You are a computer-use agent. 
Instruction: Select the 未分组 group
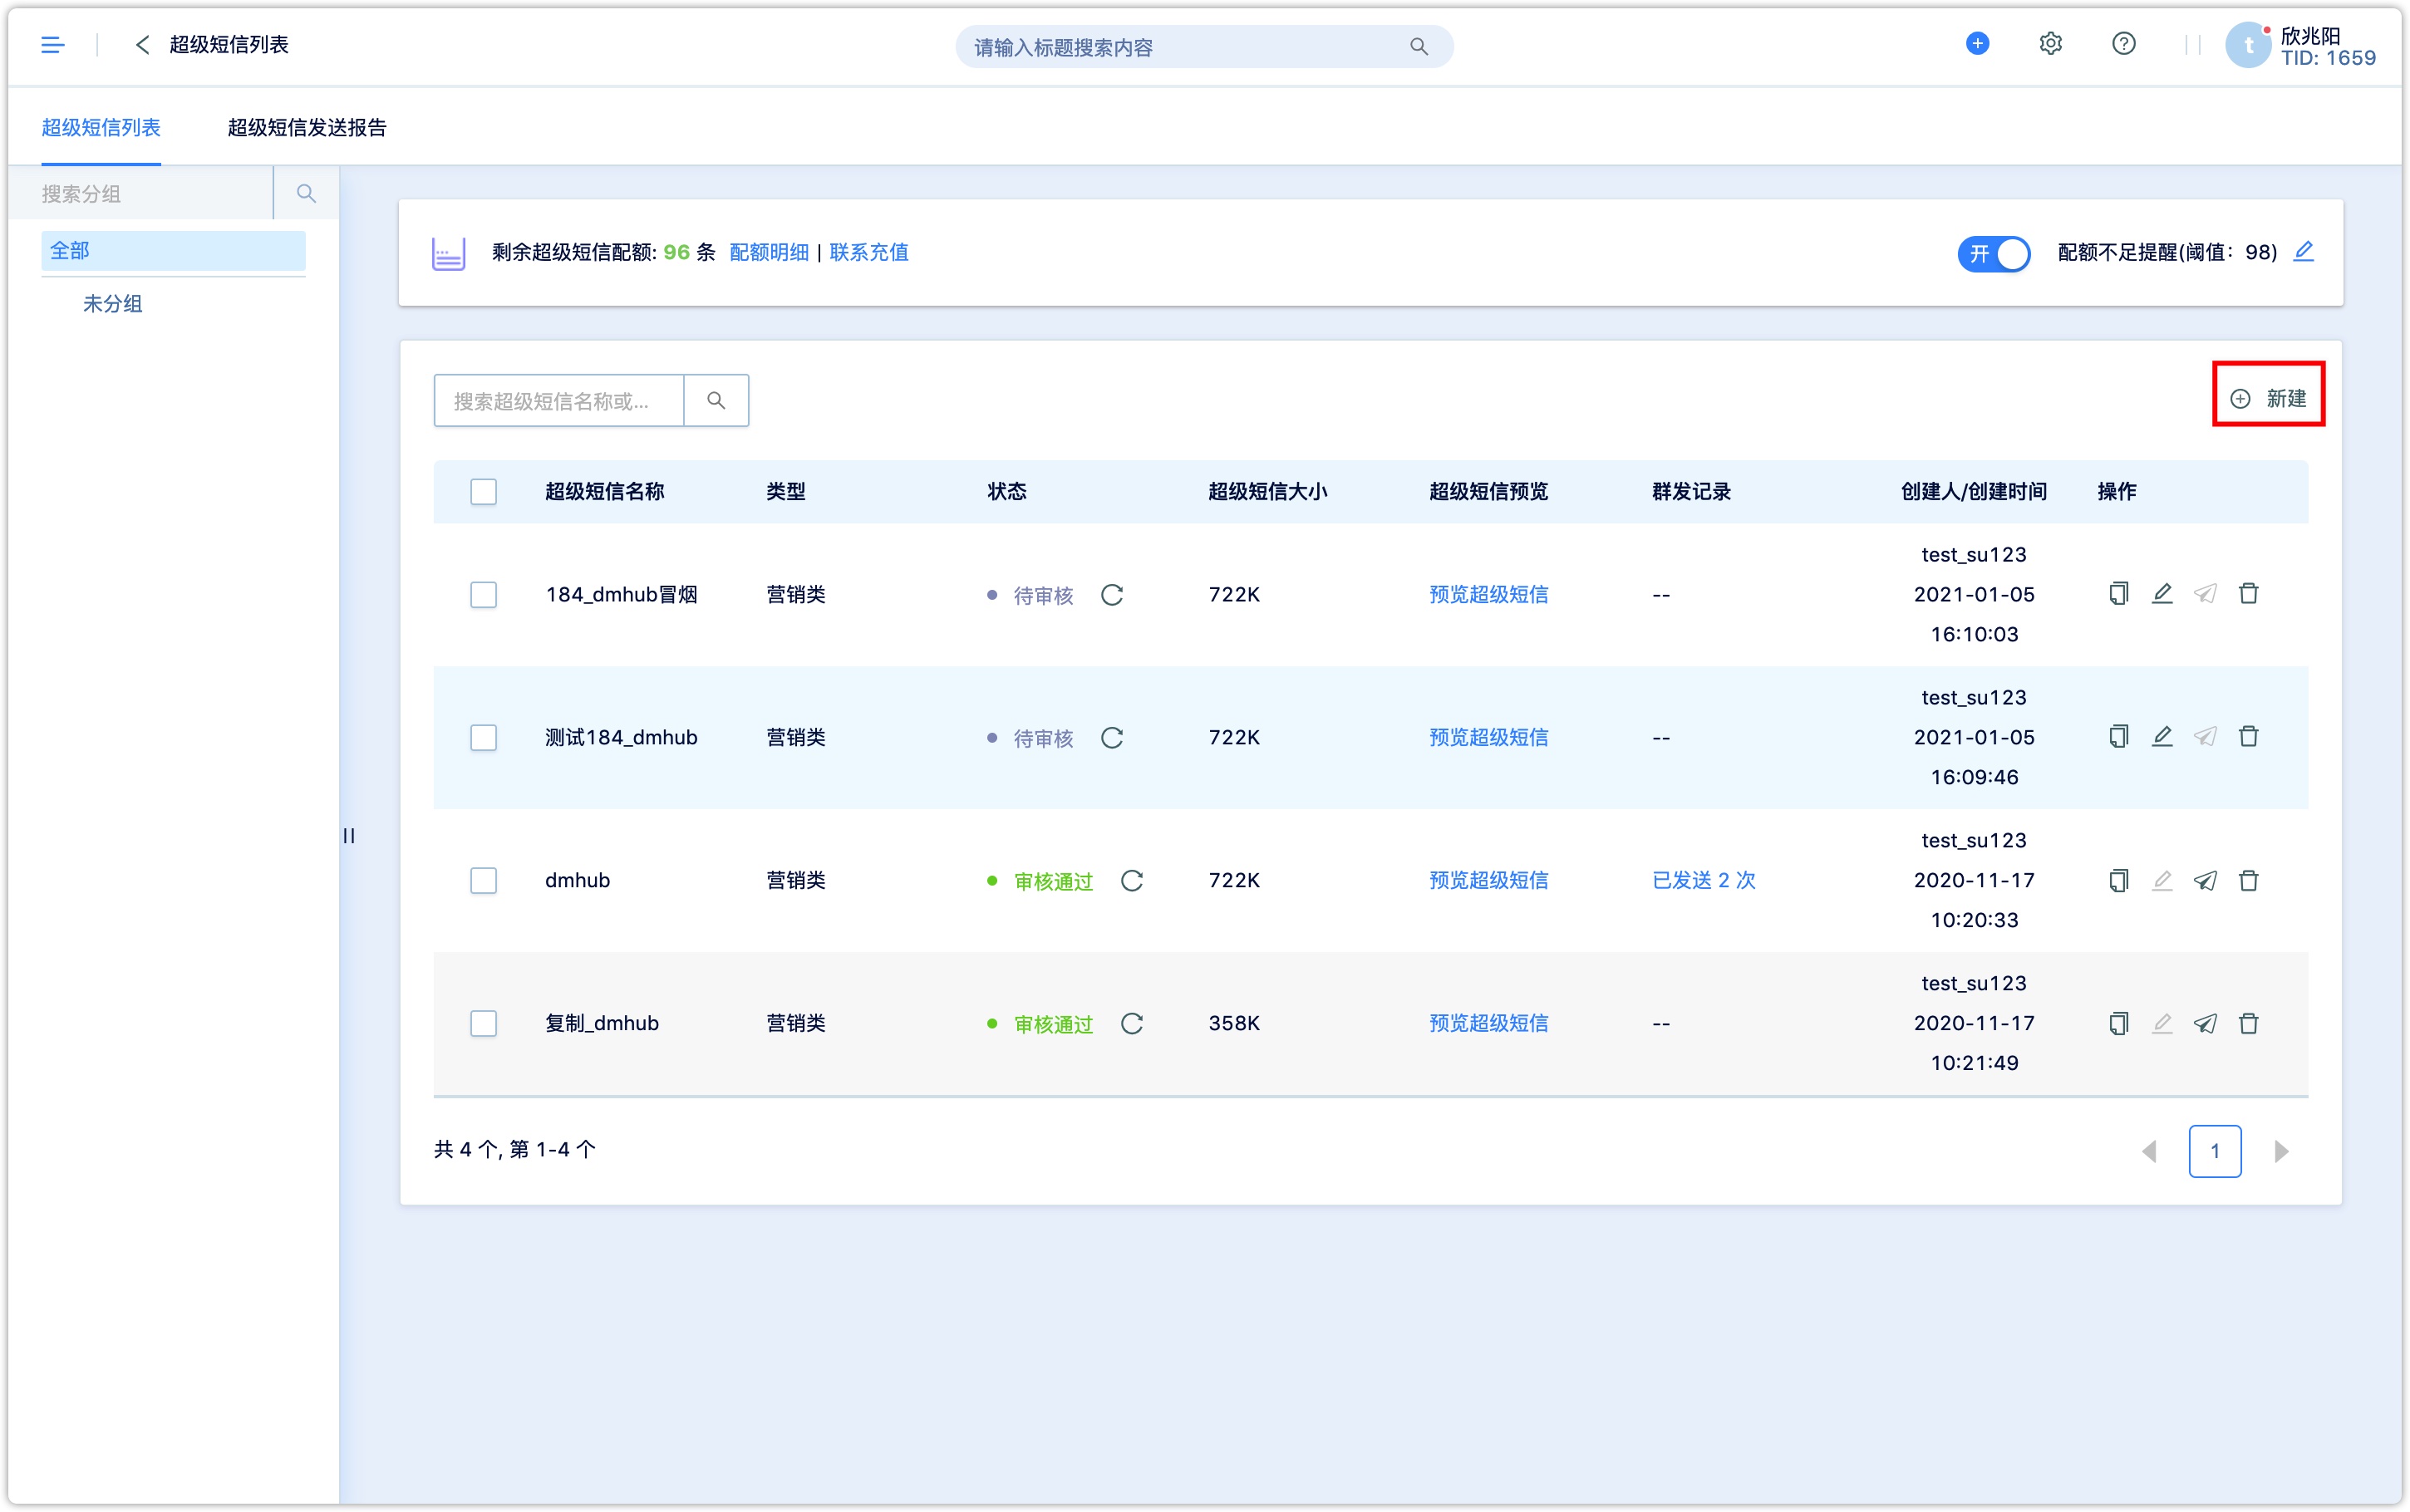tap(112, 304)
